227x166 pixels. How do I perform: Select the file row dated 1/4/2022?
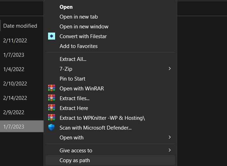point(14,69)
